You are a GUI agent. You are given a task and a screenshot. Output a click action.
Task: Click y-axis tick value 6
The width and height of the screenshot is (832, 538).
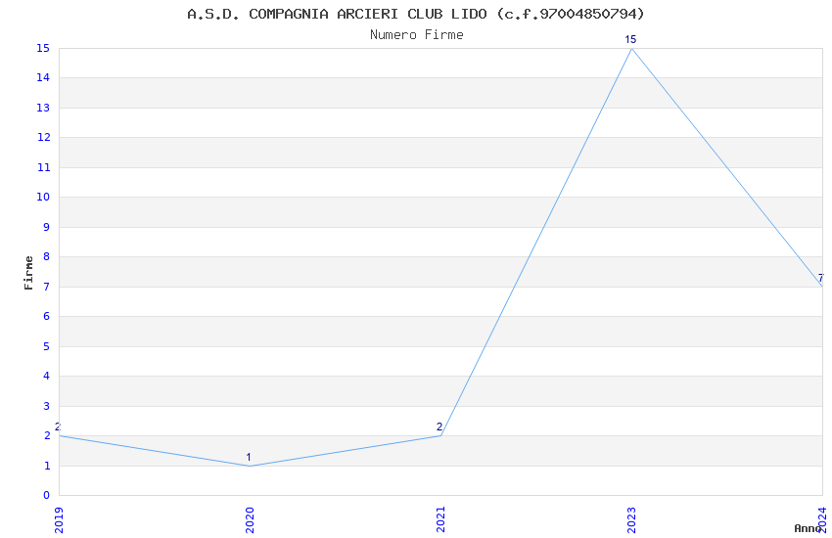coord(47,316)
